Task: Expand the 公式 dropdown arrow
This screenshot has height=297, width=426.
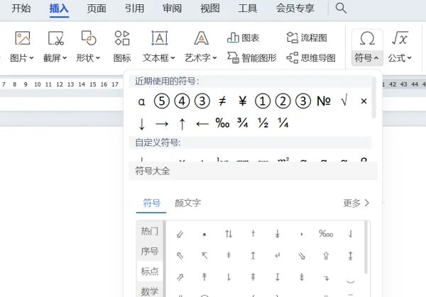Action: [x=409, y=58]
